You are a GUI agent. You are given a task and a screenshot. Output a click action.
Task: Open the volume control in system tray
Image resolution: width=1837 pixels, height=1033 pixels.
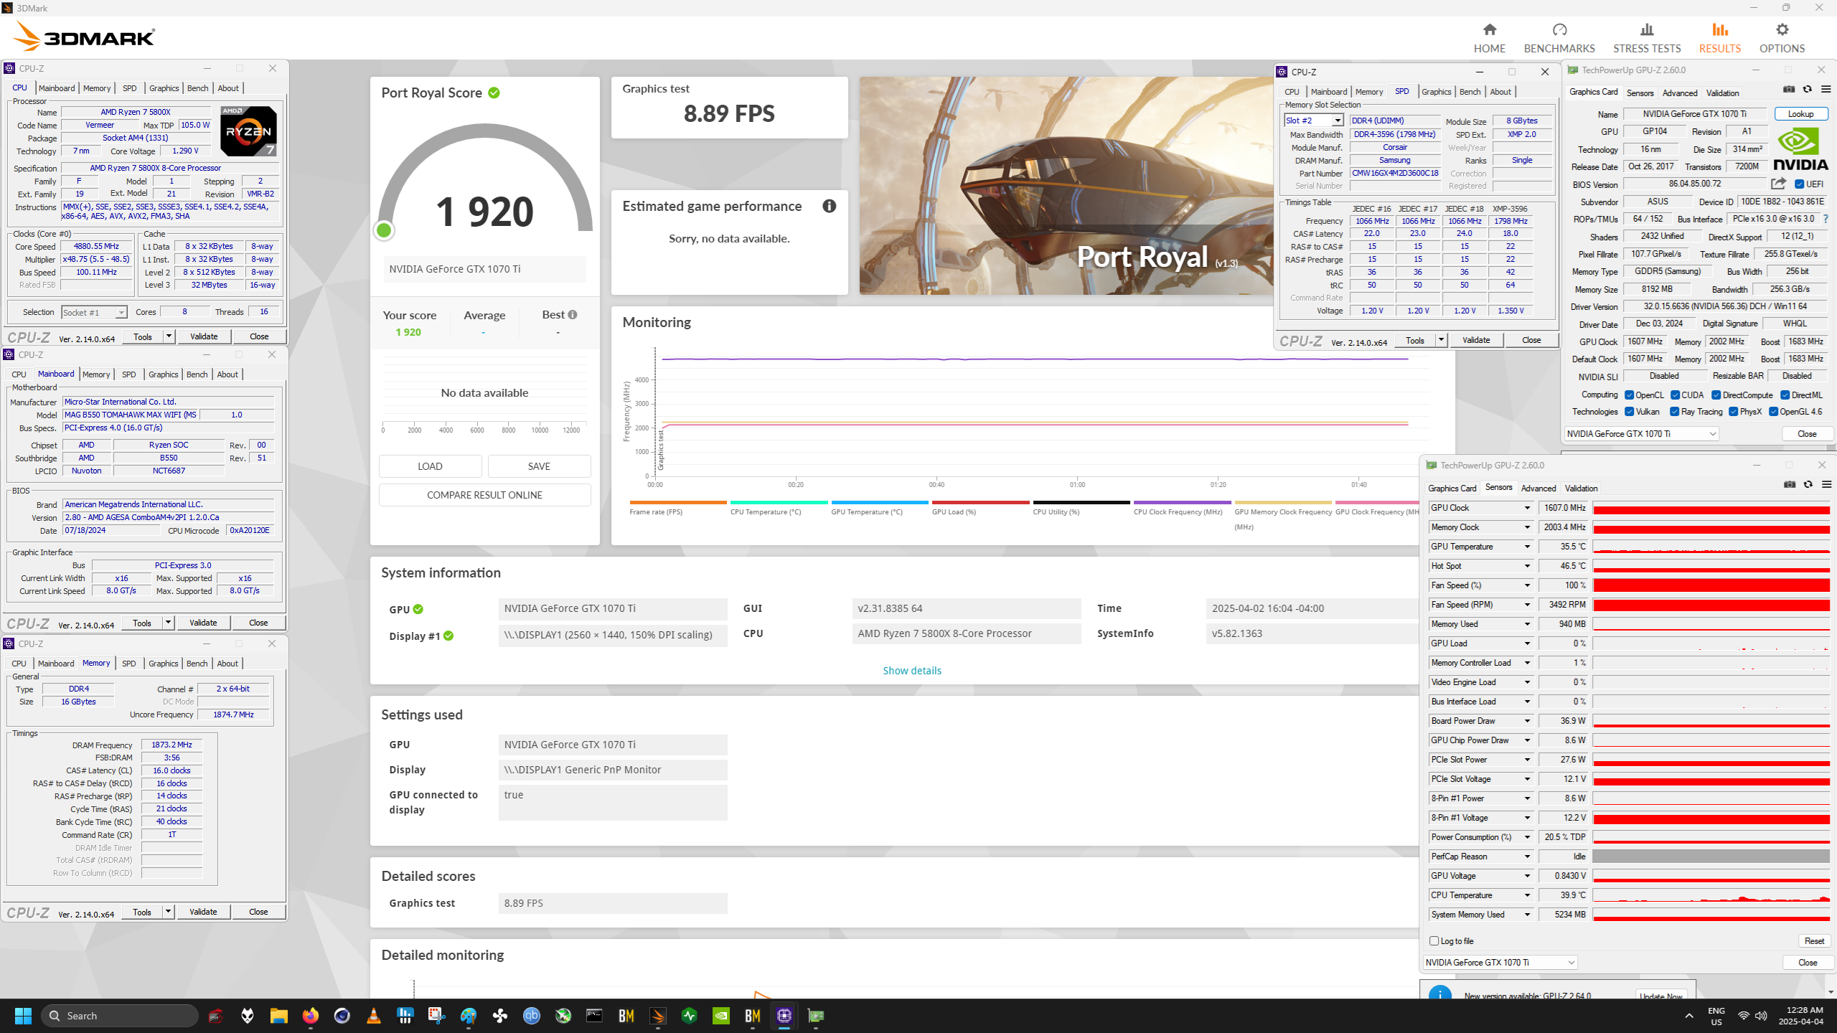tap(1761, 1016)
